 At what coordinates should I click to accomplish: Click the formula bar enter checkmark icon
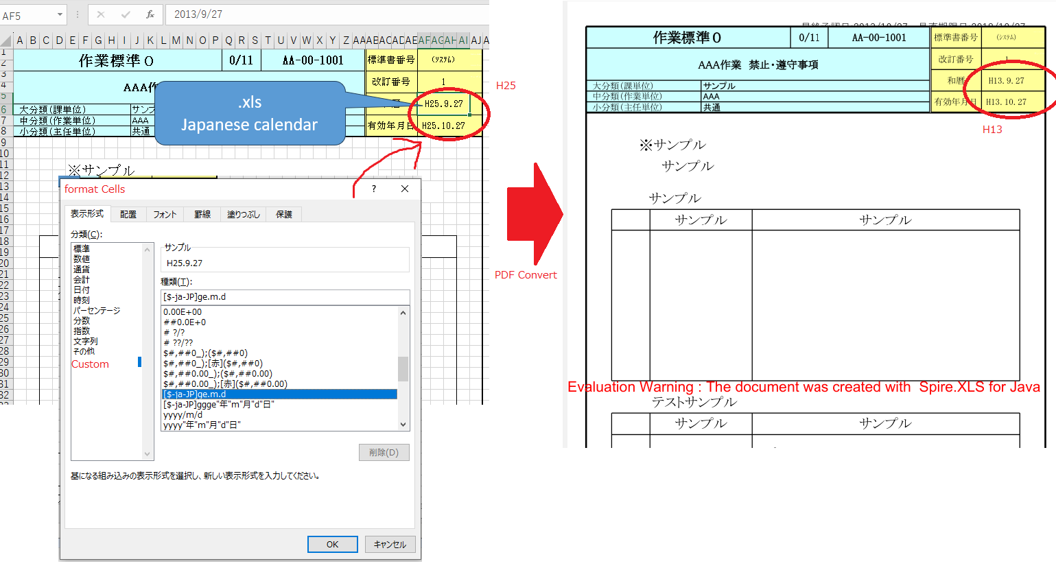126,14
